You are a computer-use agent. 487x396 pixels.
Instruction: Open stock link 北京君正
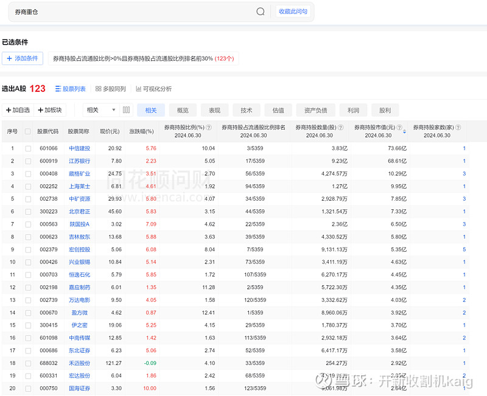pos(80,212)
